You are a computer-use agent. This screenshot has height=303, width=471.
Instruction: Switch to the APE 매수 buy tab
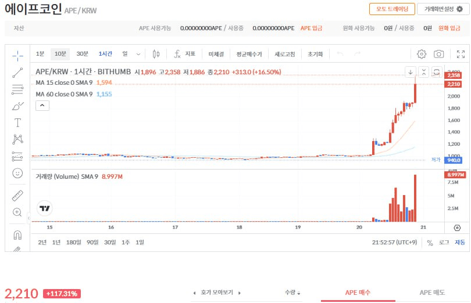pos(358,293)
